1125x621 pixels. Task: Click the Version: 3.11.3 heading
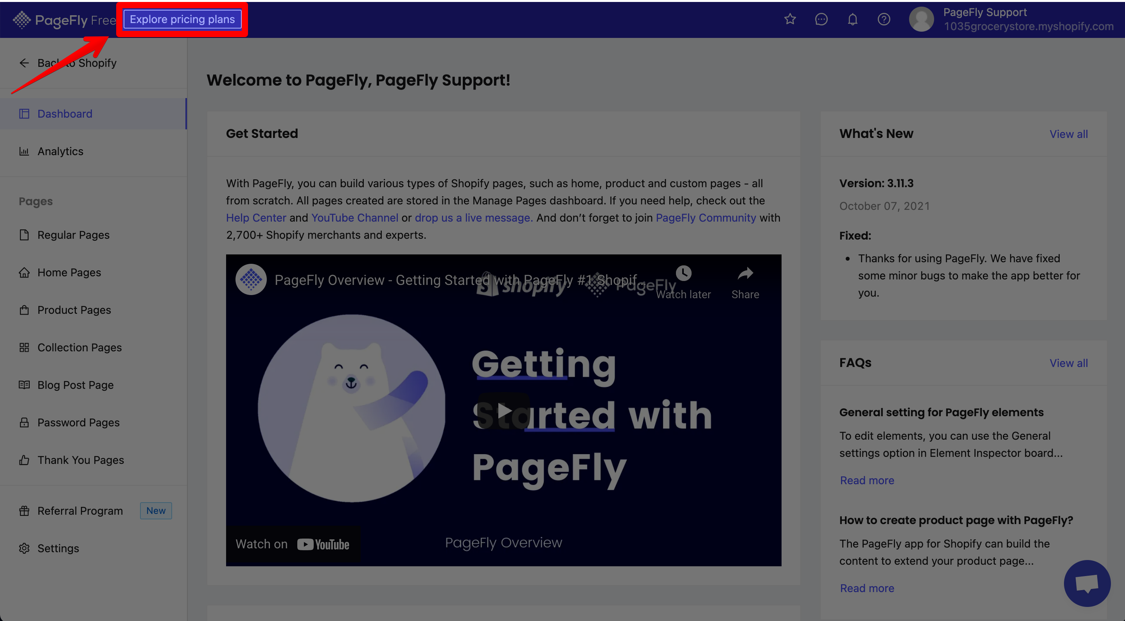tap(876, 183)
